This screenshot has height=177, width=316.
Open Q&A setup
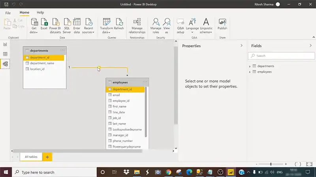click(x=181, y=26)
